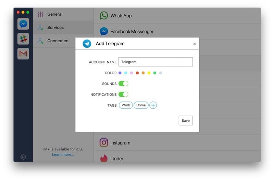This screenshot has width=274, height=181.
Task: Open the Services tab
Action: coord(63,28)
